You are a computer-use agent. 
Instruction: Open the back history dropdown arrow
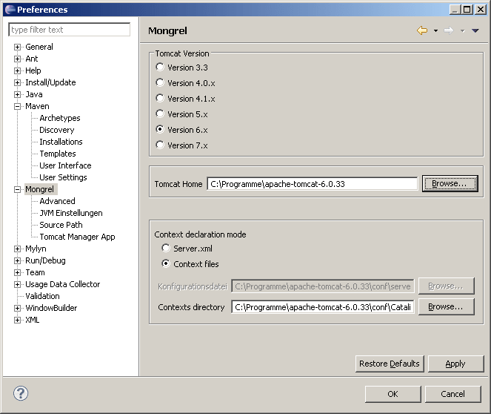pyautogui.click(x=435, y=30)
